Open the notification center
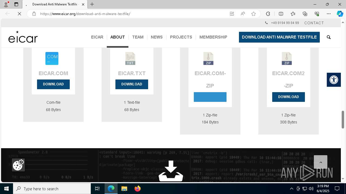This screenshot has height=194, width=346. point(337,189)
